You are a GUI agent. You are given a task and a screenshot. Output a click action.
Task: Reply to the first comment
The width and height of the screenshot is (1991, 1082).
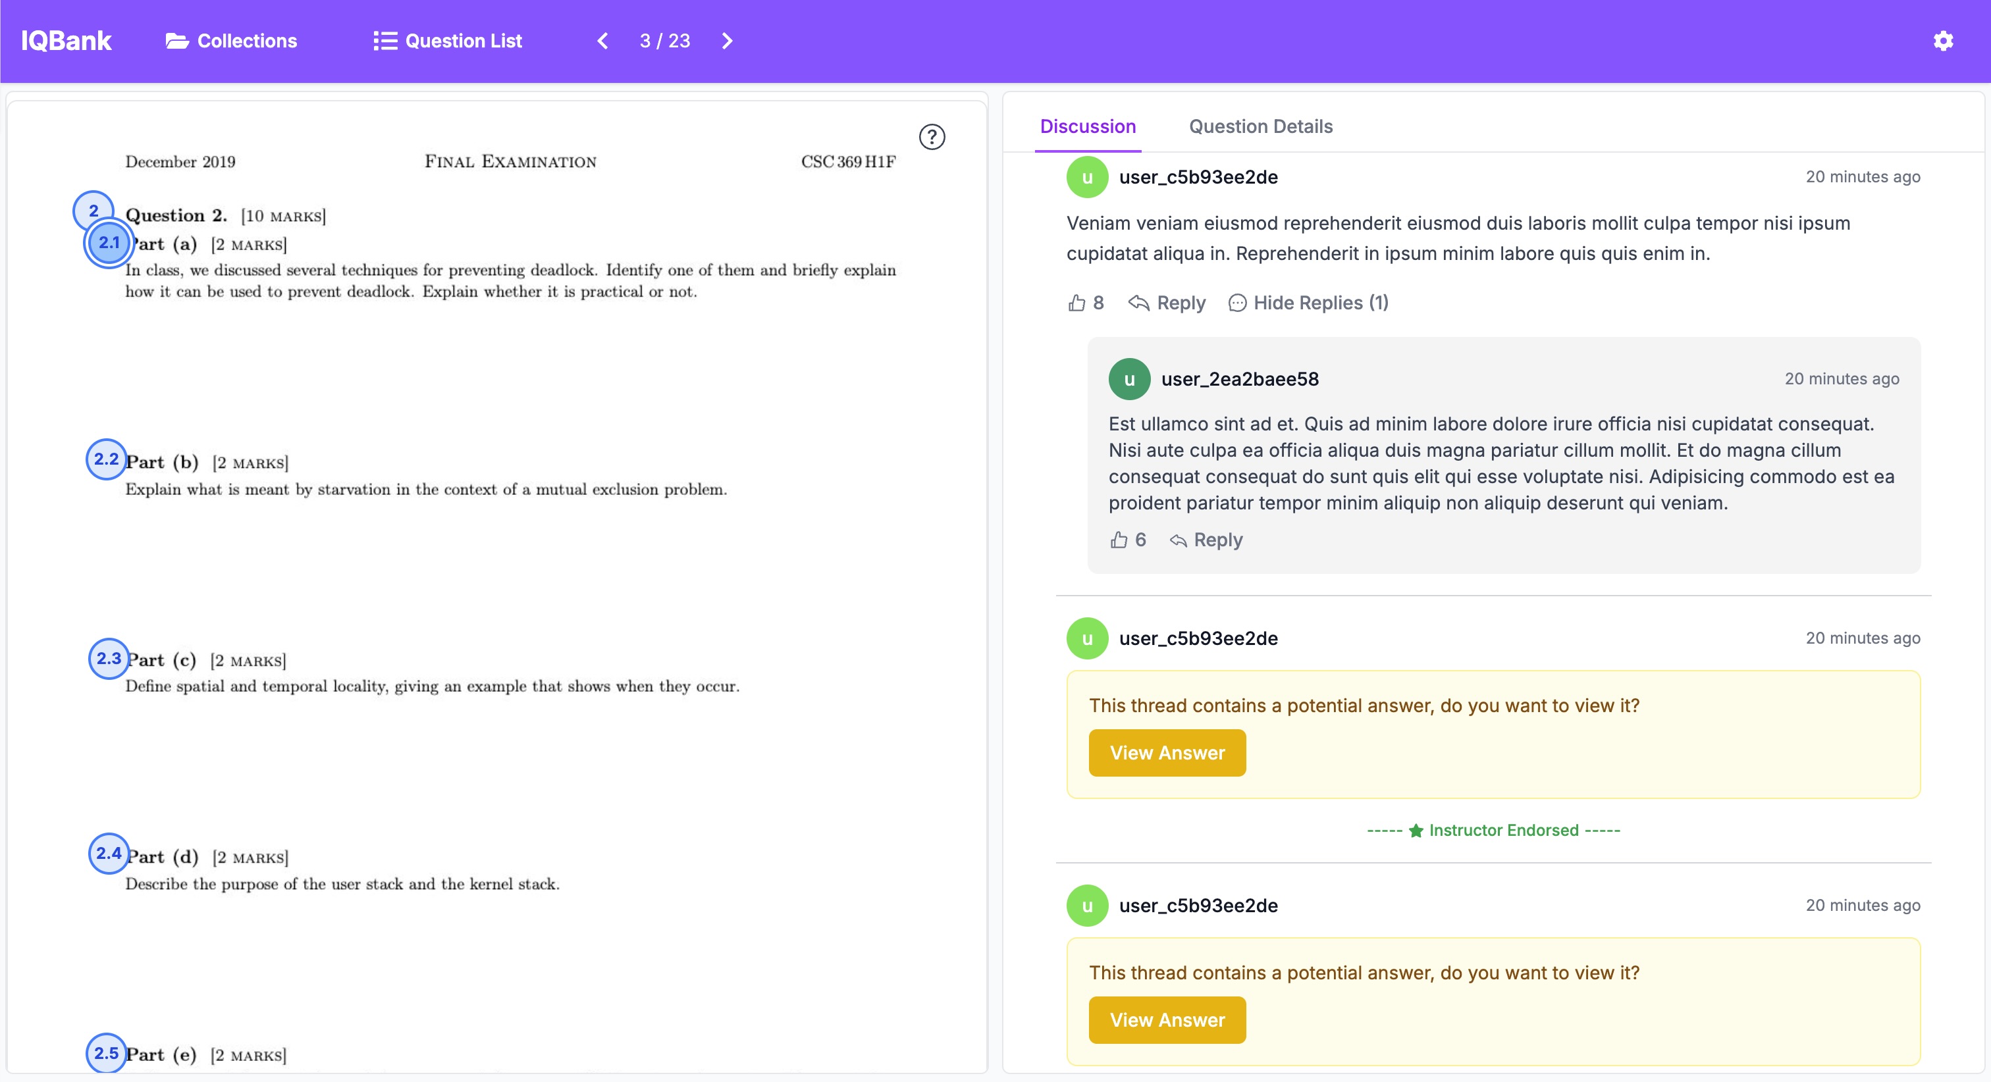pos(1167,303)
